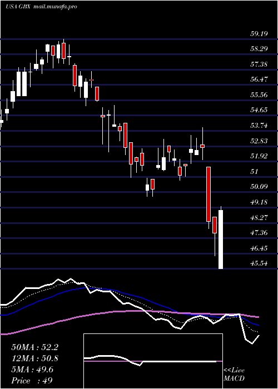Click the 51 price axis label
The height and width of the screenshot is (389, 278).
coord(254,172)
